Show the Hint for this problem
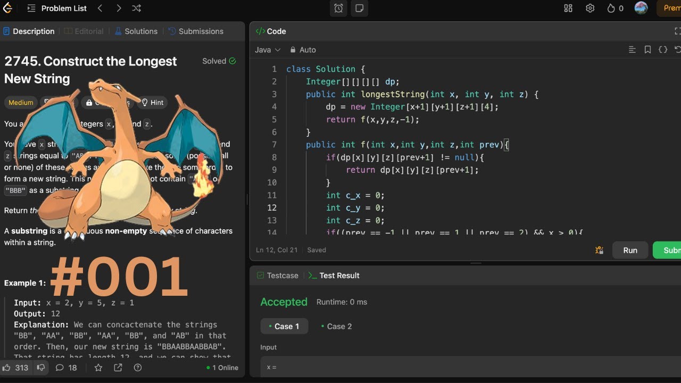Screen dimensions: 681x383 tap(152, 103)
